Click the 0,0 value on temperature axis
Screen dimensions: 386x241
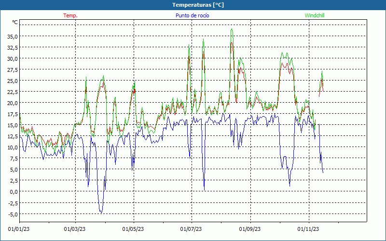click(14, 191)
